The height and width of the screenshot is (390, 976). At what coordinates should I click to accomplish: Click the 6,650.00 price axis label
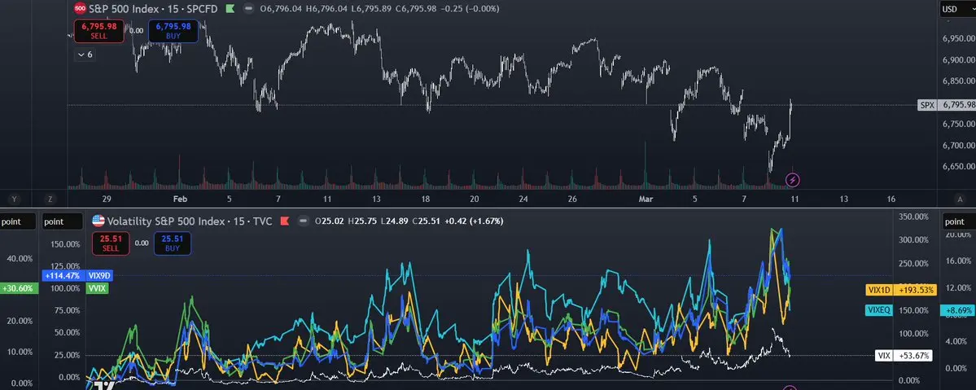[959, 166]
